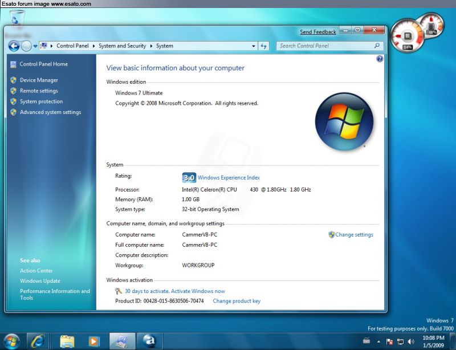Click the volume speaker tray icon
The width and height of the screenshot is (456, 350).
tap(411, 341)
